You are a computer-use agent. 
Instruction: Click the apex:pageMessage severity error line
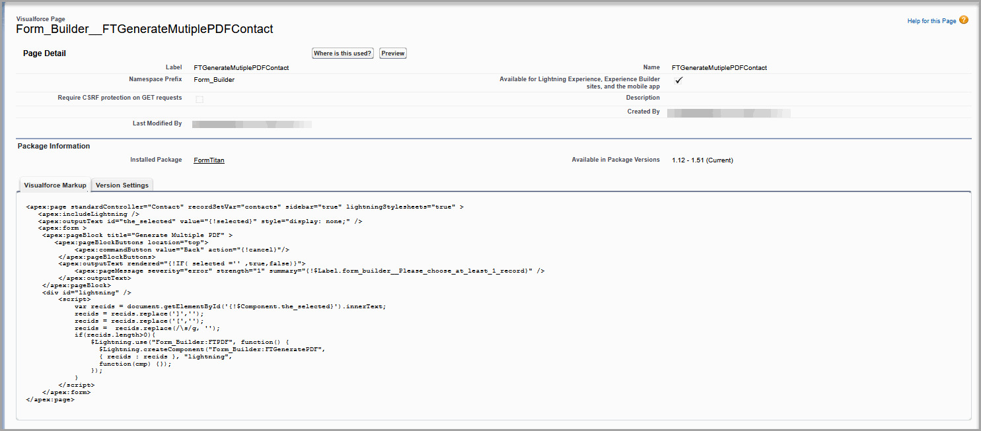coord(310,271)
